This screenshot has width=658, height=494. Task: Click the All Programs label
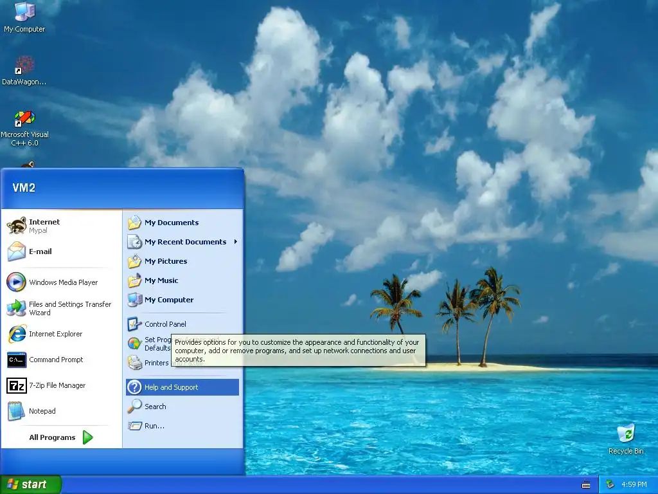coord(53,437)
